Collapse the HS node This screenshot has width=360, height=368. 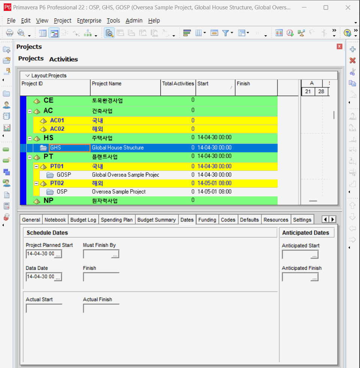click(x=30, y=139)
